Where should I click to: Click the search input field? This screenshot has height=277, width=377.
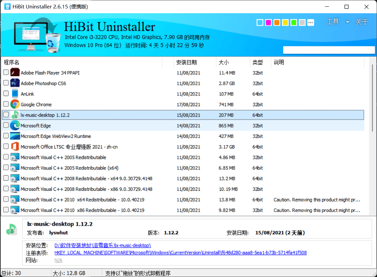[x=328, y=49]
